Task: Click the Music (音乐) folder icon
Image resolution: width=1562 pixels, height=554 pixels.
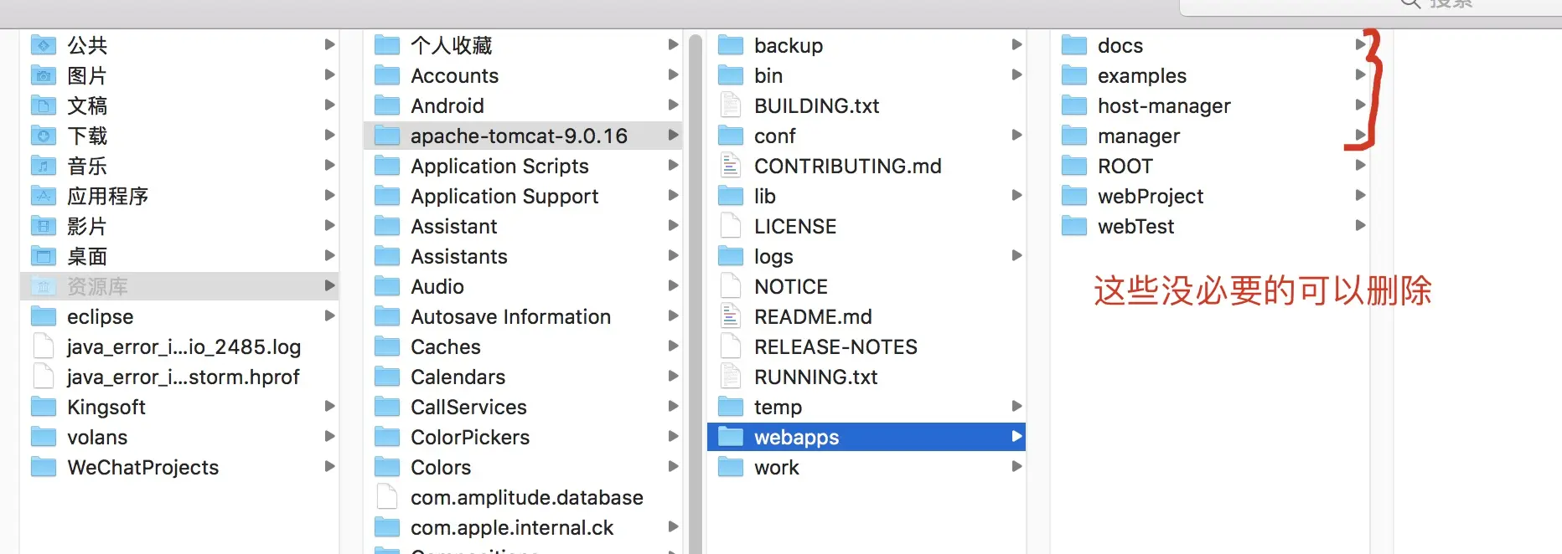Action: (44, 166)
